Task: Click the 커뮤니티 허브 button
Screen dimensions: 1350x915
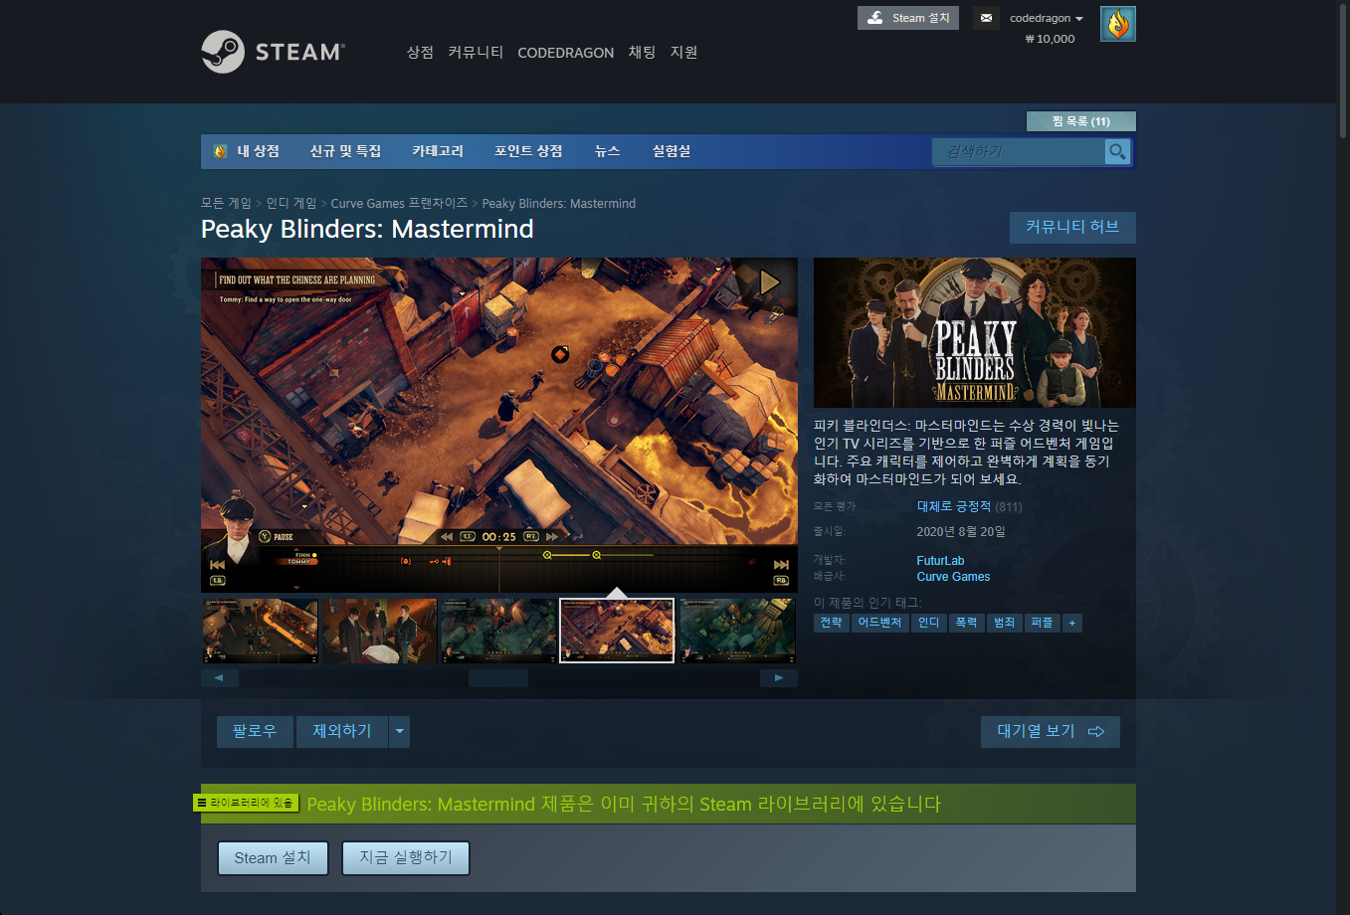Action: (1072, 227)
